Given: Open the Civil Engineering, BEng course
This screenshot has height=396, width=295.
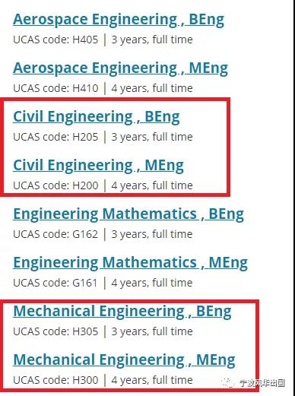Looking at the screenshot, I should 97,117.
